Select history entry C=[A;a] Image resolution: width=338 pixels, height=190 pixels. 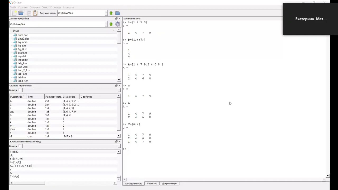15,177
